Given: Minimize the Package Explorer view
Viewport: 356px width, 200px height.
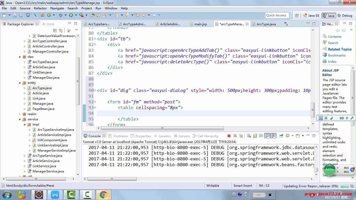Looking at the screenshot, I should (x=69, y=24).
